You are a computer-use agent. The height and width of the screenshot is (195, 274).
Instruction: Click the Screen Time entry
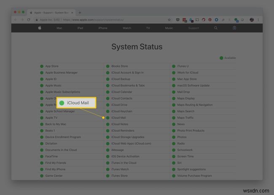tap(185, 157)
